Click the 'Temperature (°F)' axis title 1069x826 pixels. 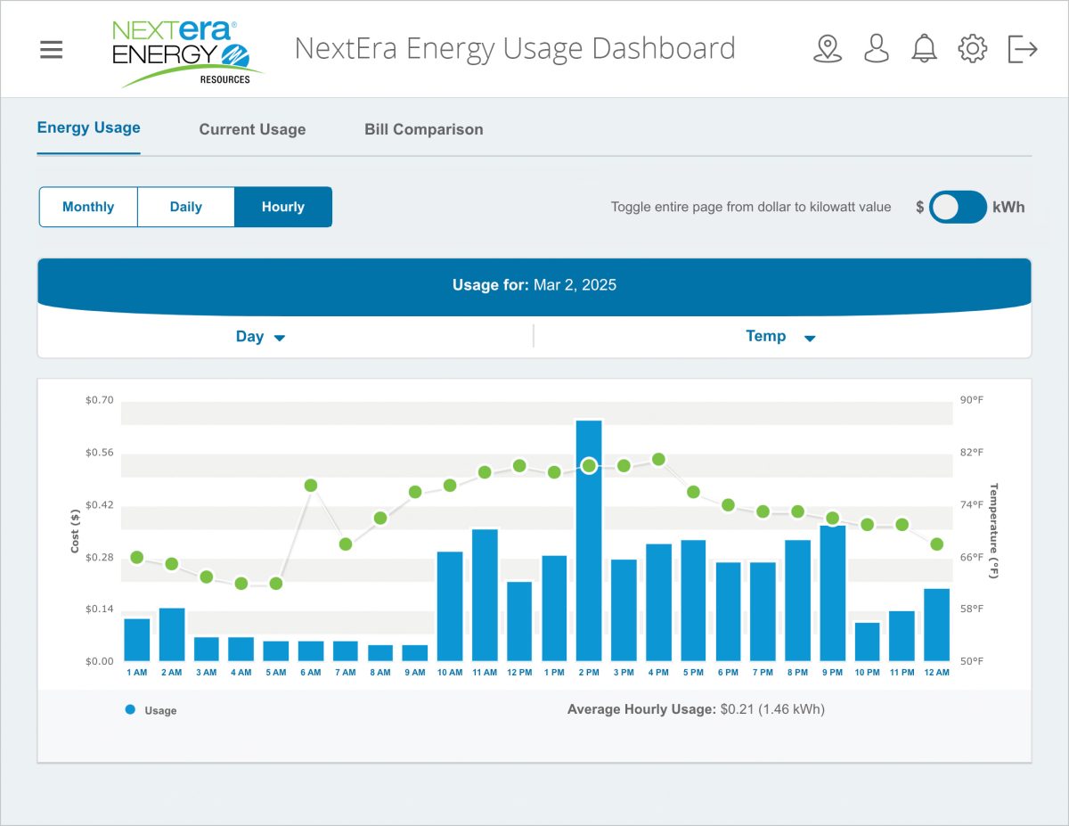point(994,531)
